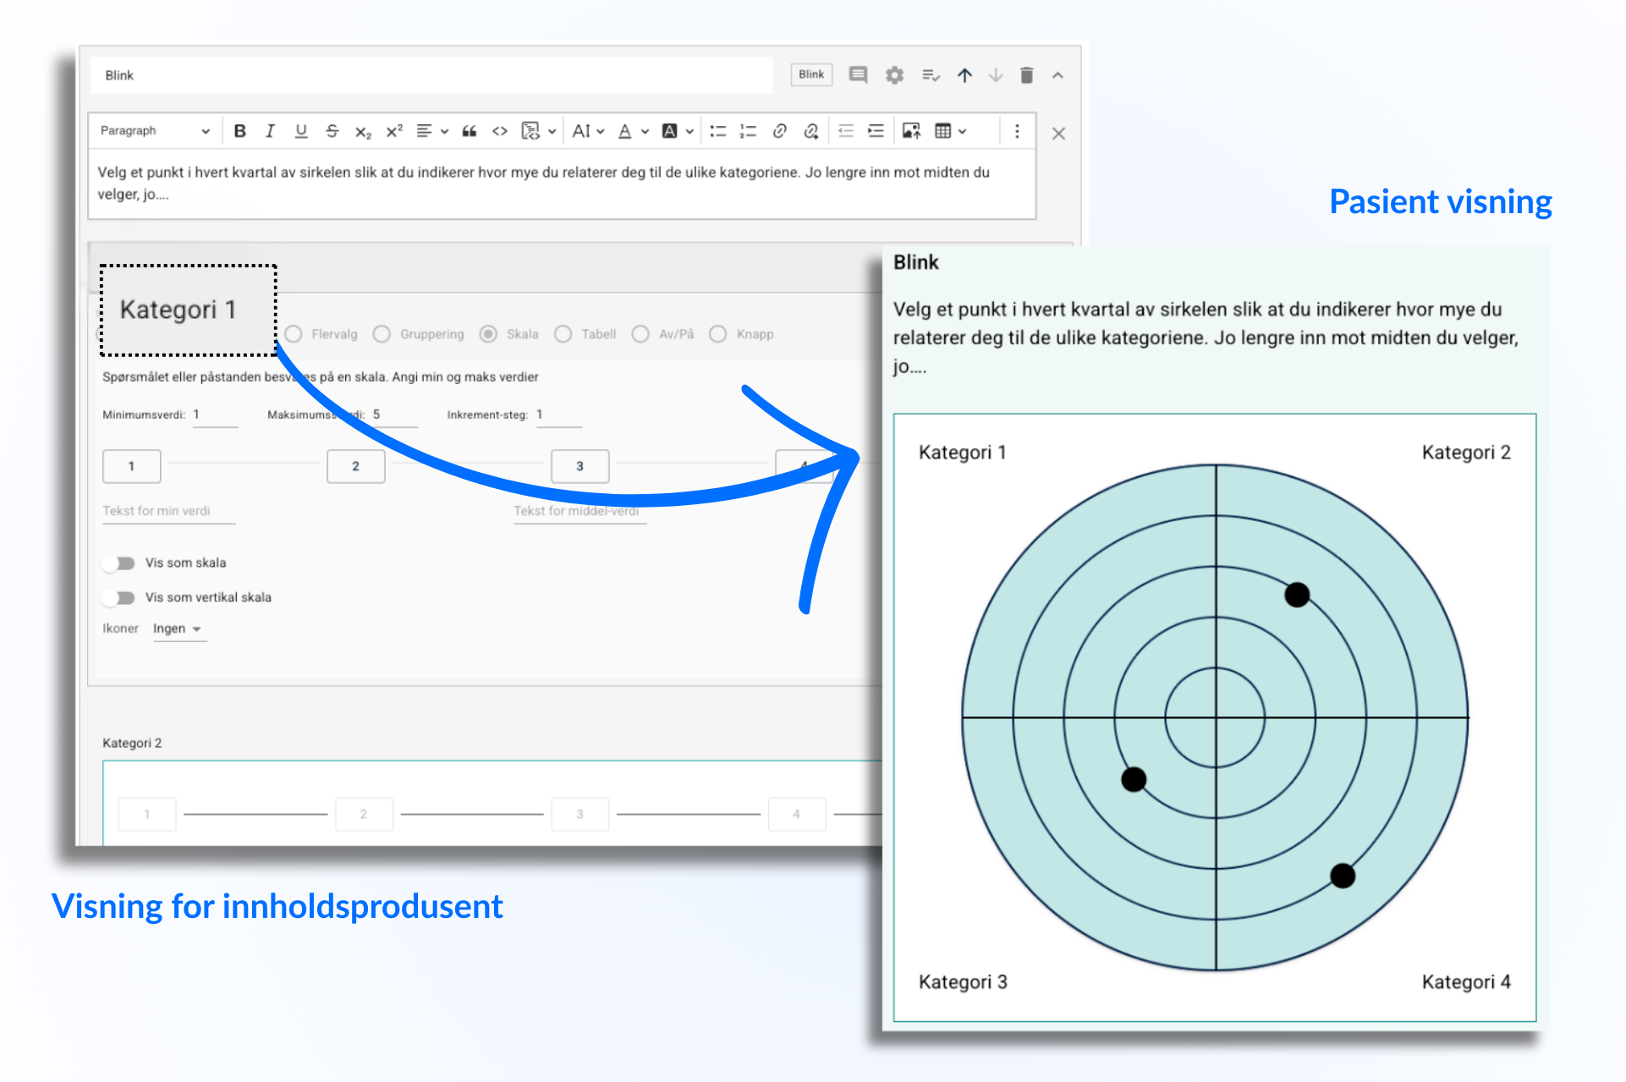Choose the Flervalg radio option
The height and width of the screenshot is (1082, 1626).
tap(294, 334)
